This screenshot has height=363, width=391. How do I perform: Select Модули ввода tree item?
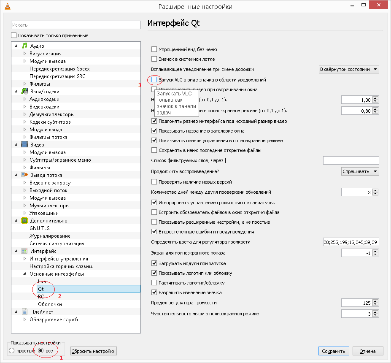(46, 130)
